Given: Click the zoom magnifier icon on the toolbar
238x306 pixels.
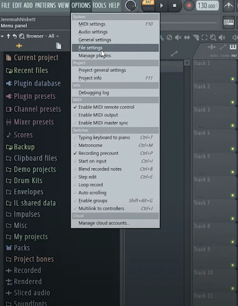Looking at the screenshot, I should [213, 38].
